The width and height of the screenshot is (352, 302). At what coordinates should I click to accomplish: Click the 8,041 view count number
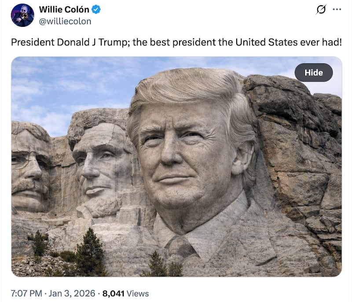(x=114, y=294)
